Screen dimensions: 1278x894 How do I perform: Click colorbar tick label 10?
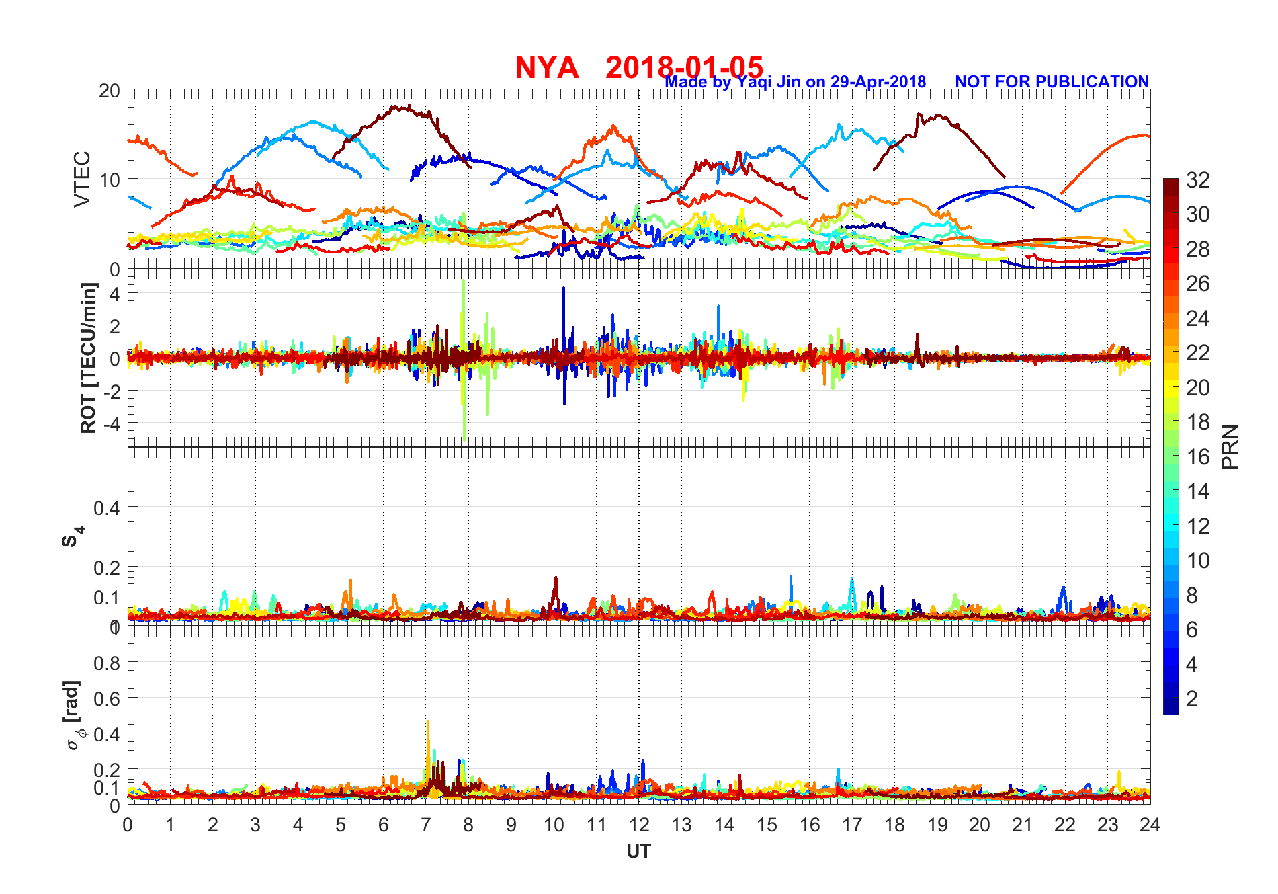[x=1198, y=561]
